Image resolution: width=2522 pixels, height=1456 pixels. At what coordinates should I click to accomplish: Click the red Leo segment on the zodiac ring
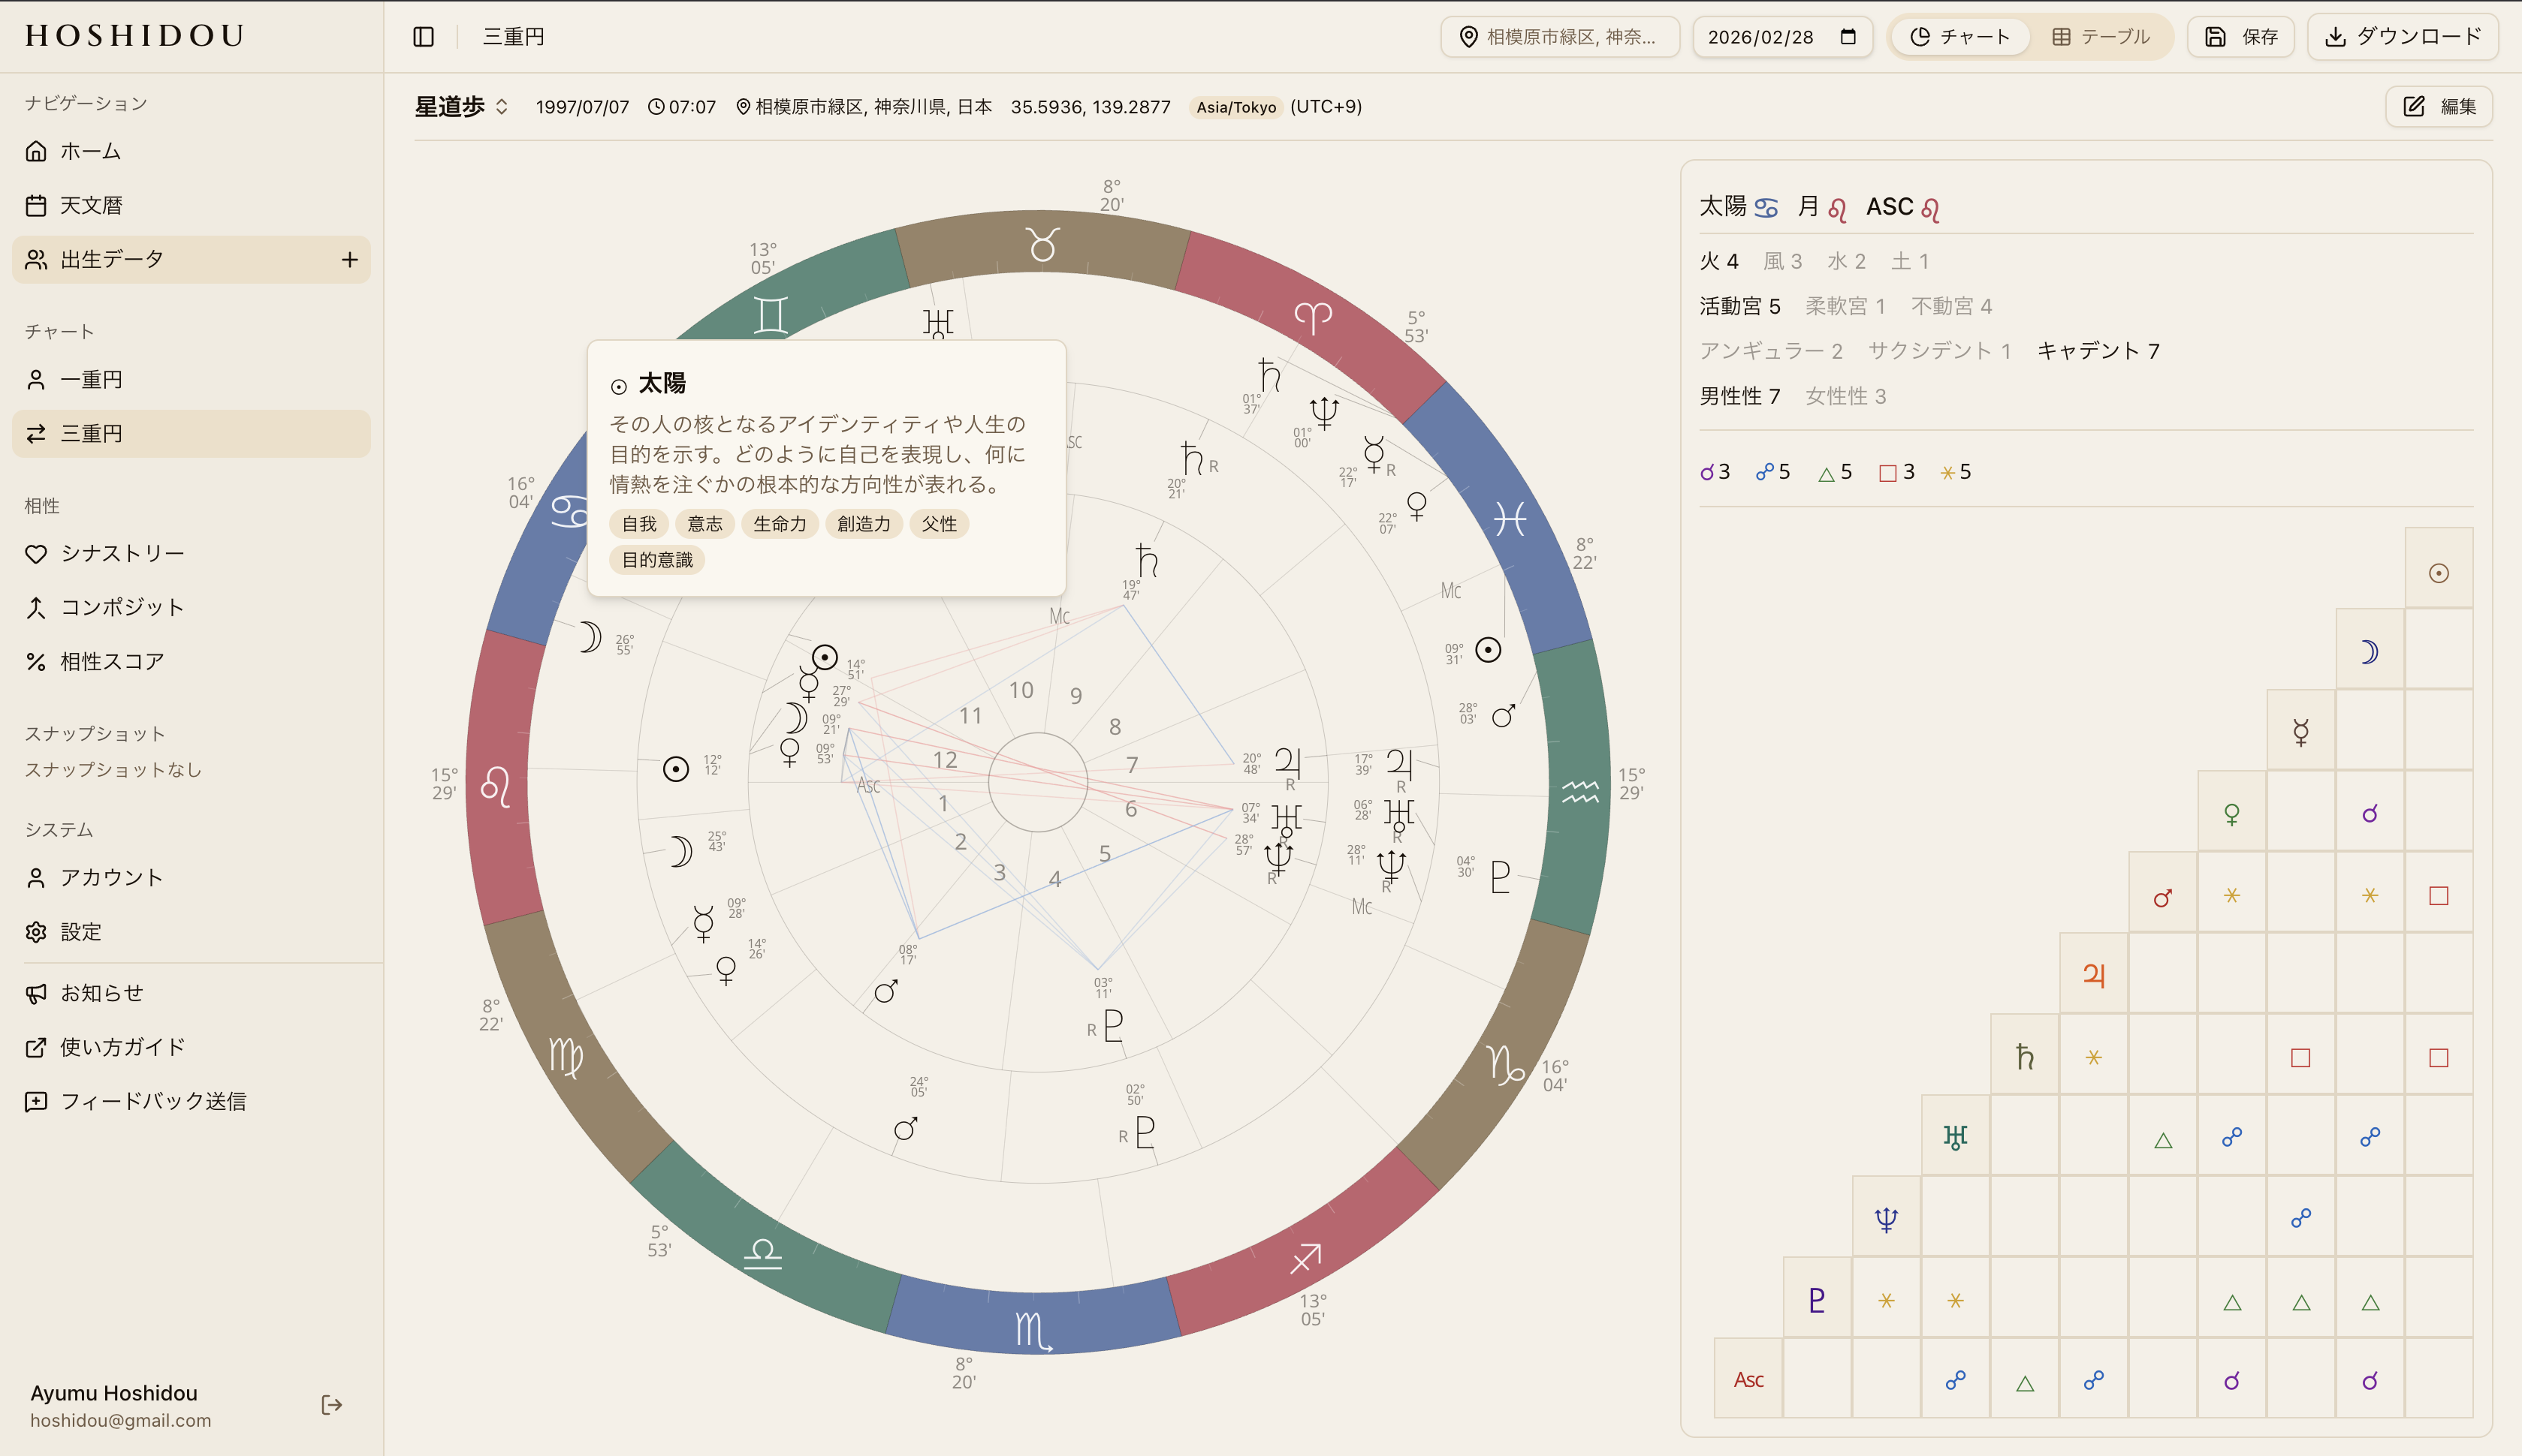pos(497,786)
